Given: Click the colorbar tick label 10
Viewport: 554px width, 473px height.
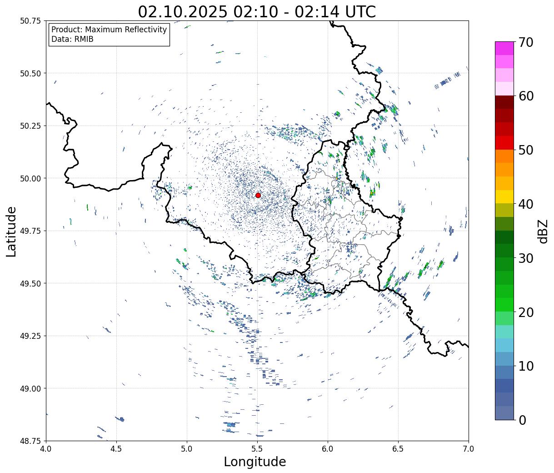Looking at the screenshot, I should pos(525,366).
